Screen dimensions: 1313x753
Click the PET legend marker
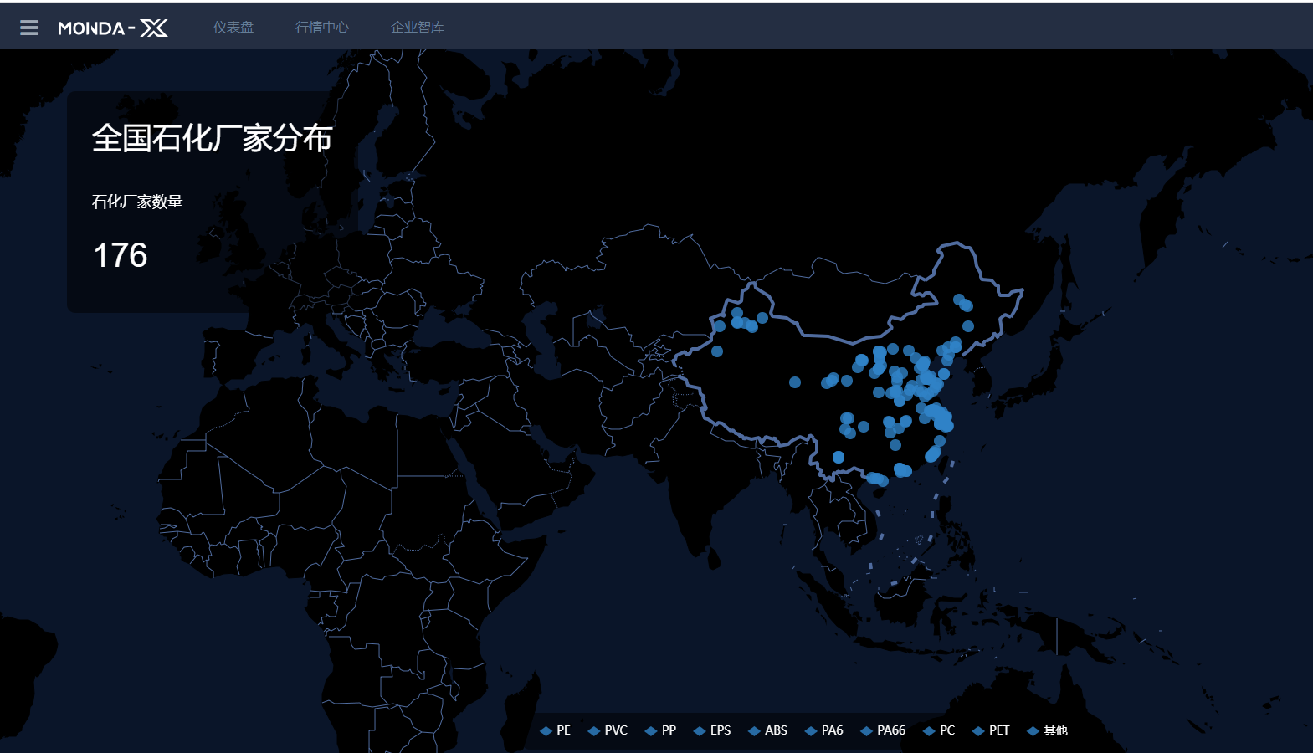click(x=977, y=730)
